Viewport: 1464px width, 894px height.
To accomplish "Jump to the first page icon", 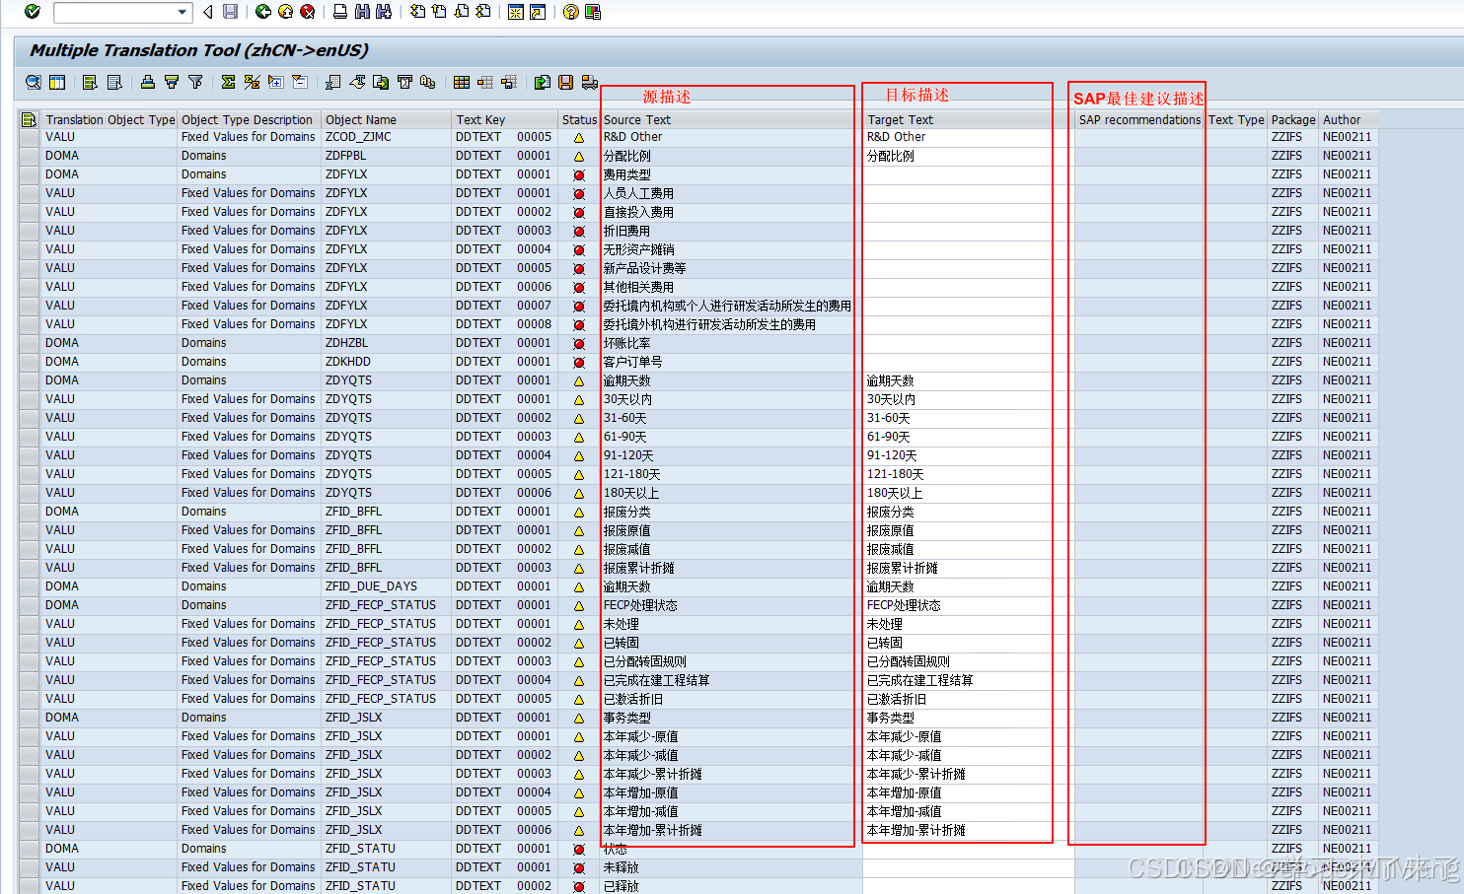I will tap(417, 12).
